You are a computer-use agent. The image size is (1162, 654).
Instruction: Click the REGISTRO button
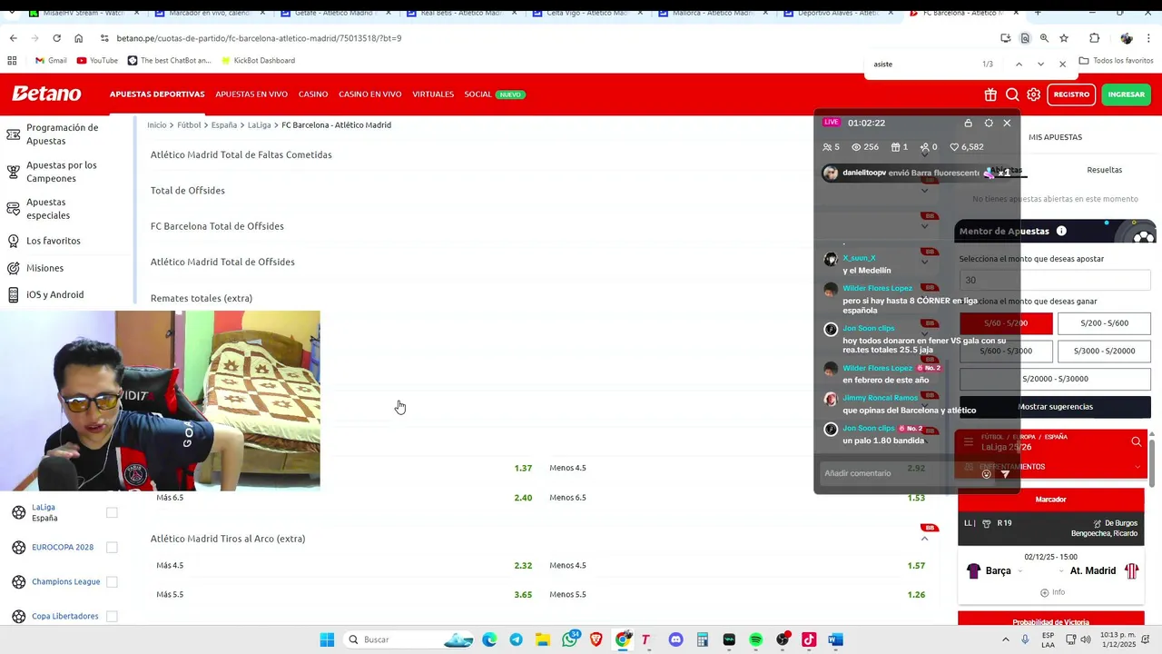click(1071, 94)
